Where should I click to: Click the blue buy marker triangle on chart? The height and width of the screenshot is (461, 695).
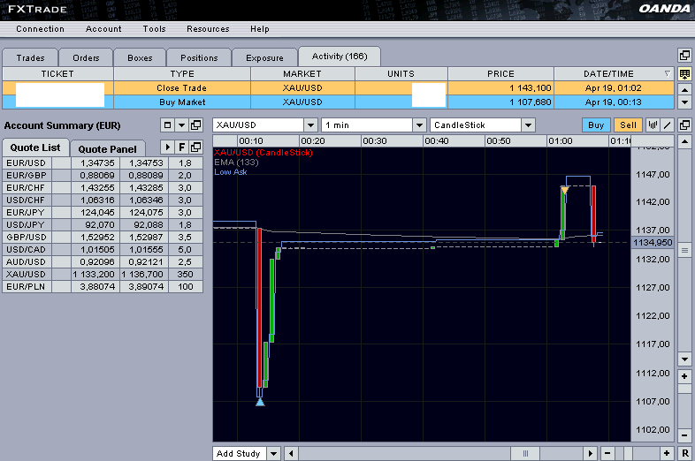pyautogui.click(x=260, y=402)
